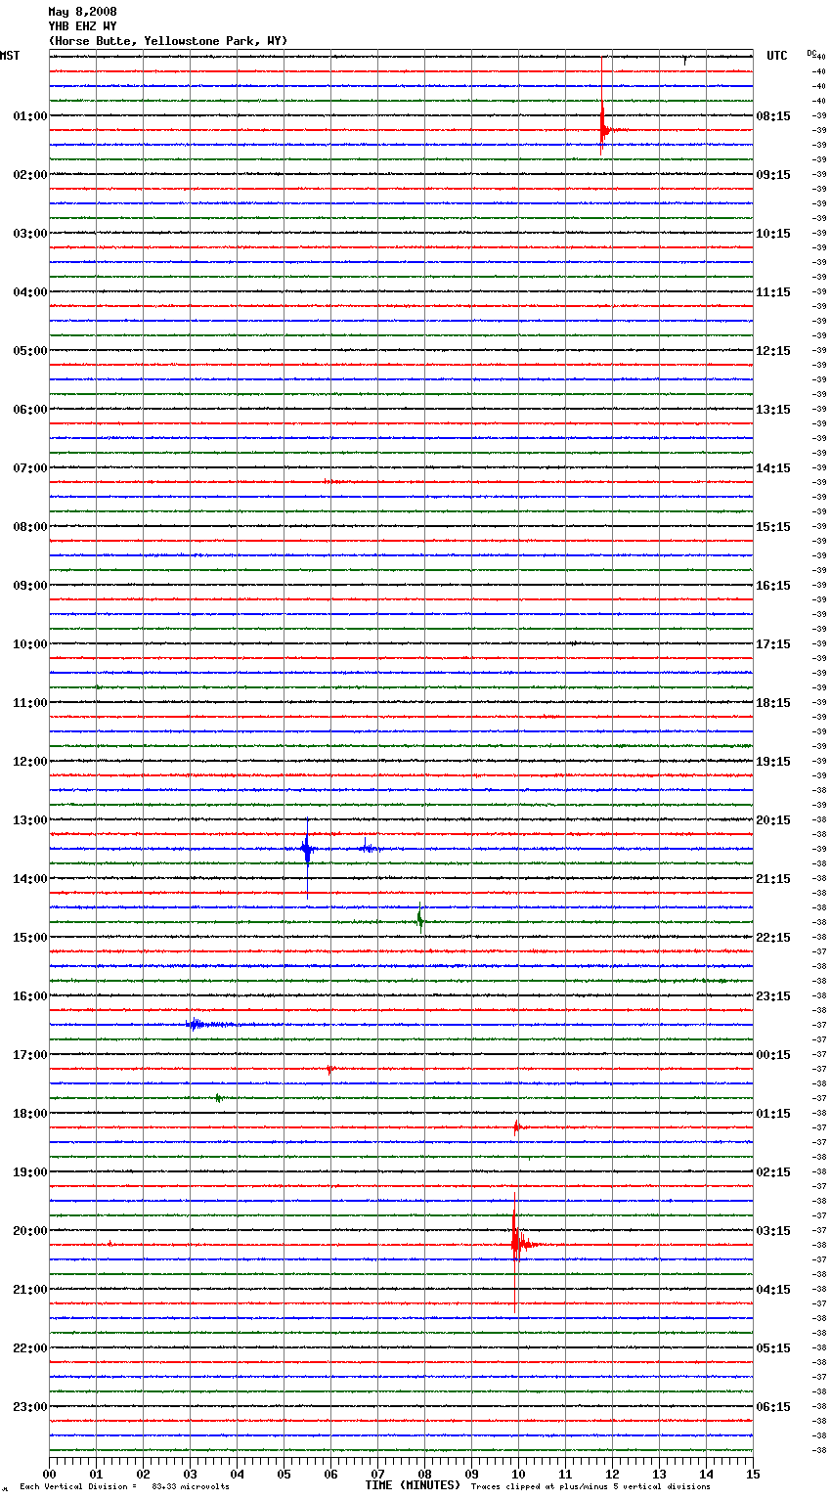Click the '14:00' MST time label
831x1500 pixels.
pos(30,878)
